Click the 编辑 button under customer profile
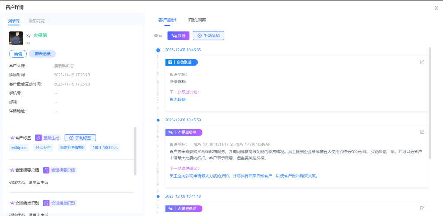The image size is (443, 216). 18,54
